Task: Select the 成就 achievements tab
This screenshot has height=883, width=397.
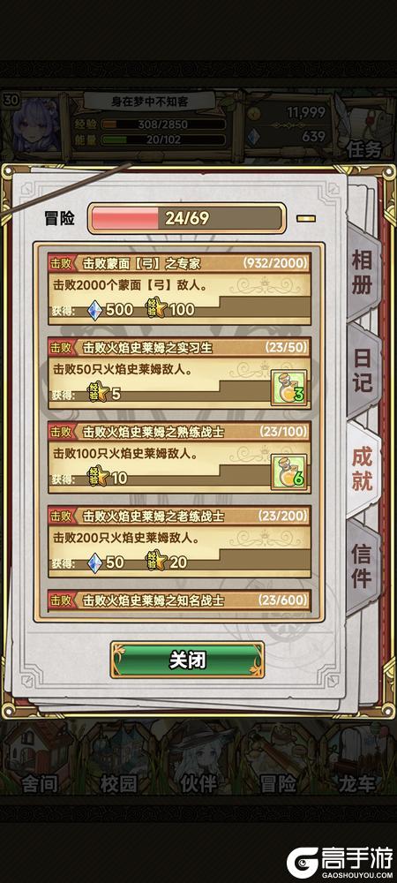Action: click(362, 471)
